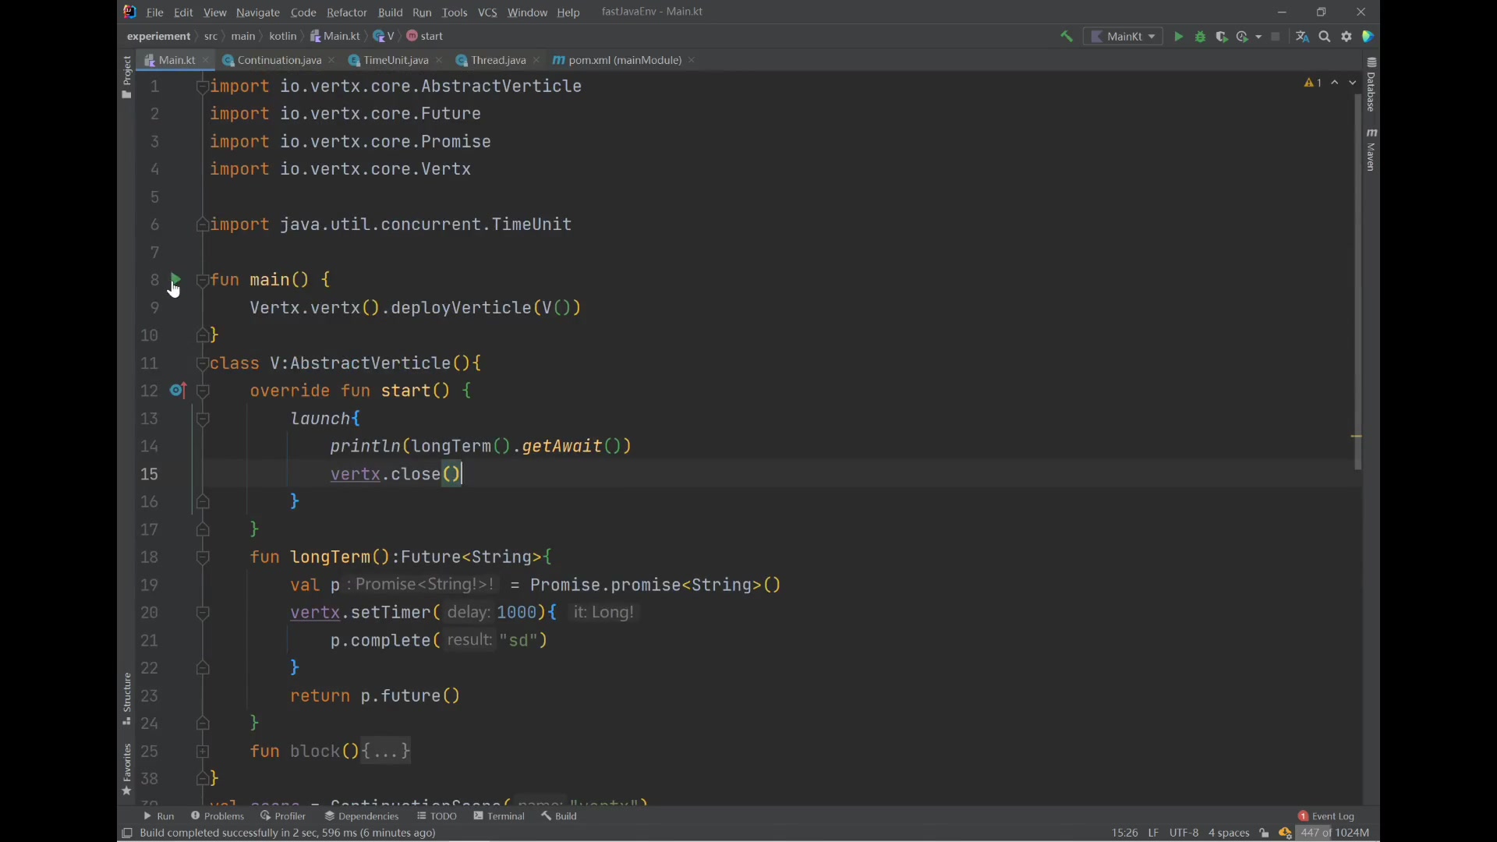Open the Maven tool window
This screenshot has width=1497, height=842.
point(1371,150)
